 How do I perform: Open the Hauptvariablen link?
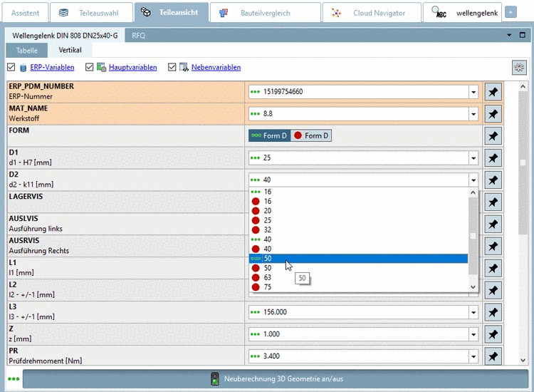tap(133, 68)
